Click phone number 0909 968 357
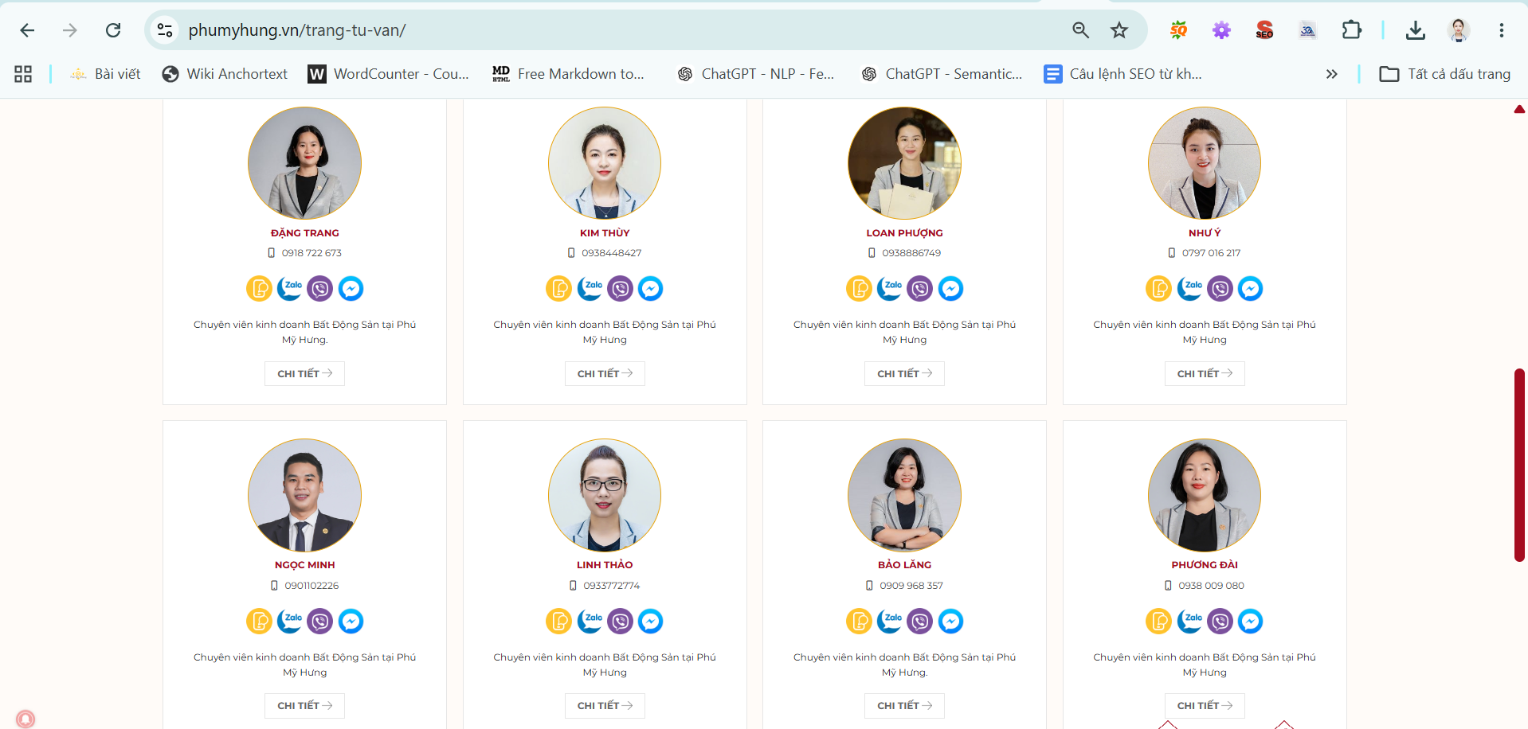 tap(911, 586)
